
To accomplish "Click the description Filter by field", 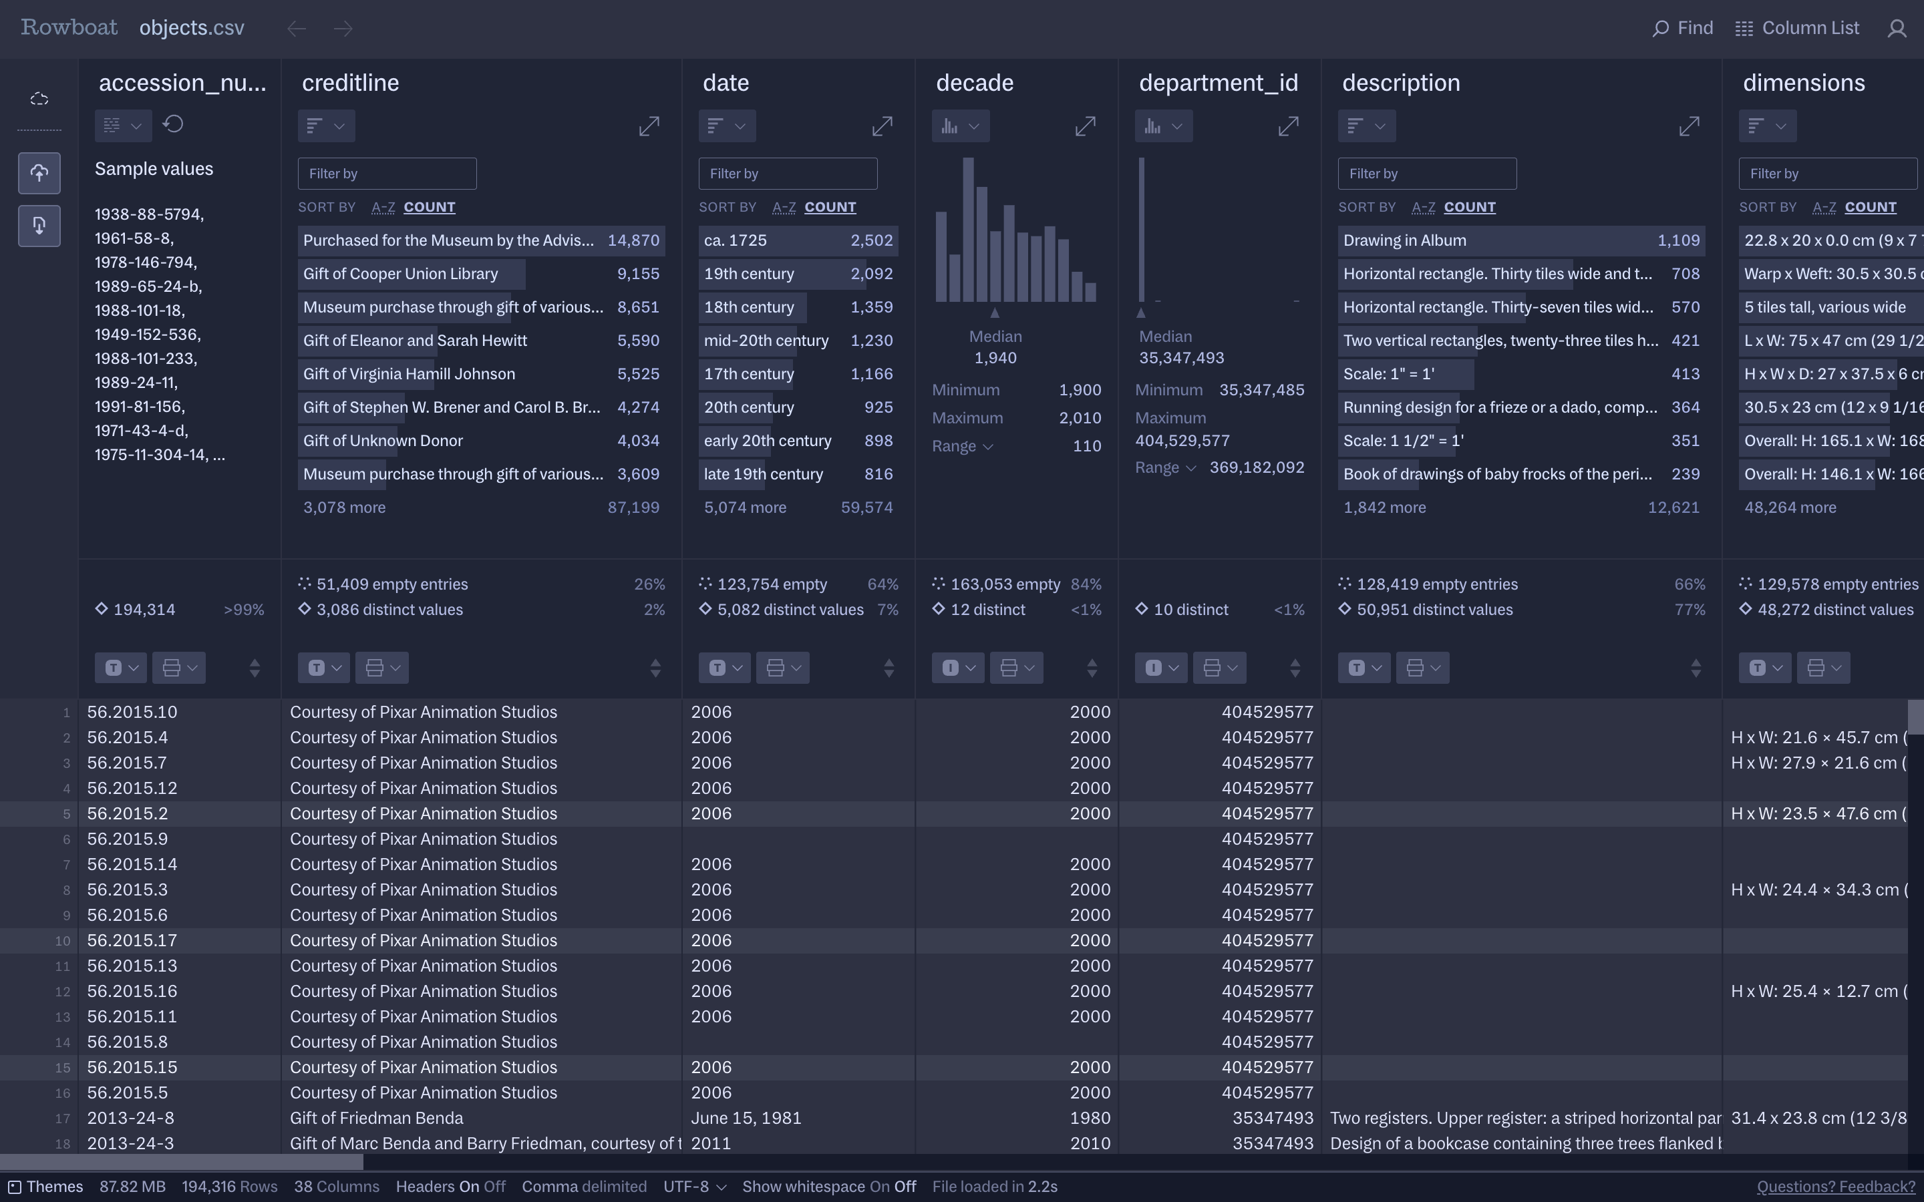I will 1427,174.
